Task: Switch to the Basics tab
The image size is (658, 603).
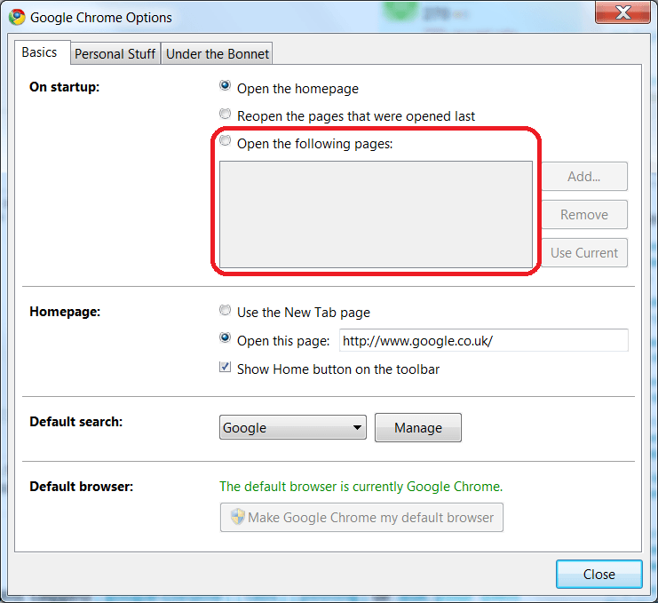Action: [x=39, y=53]
